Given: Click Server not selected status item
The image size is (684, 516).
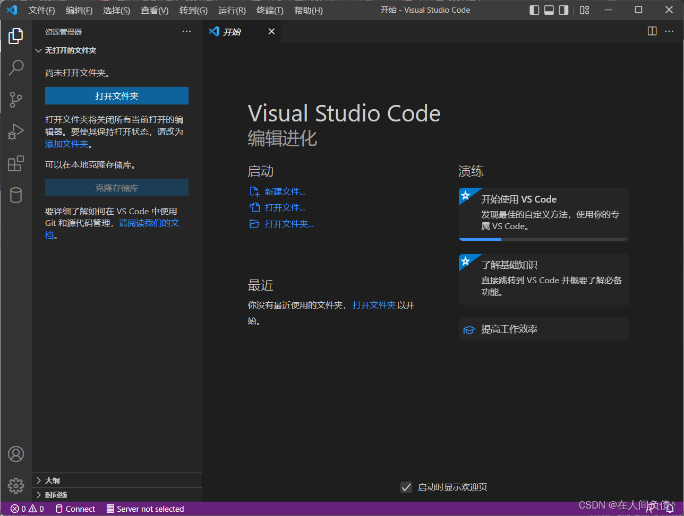Looking at the screenshot, I should coord(145,509).
